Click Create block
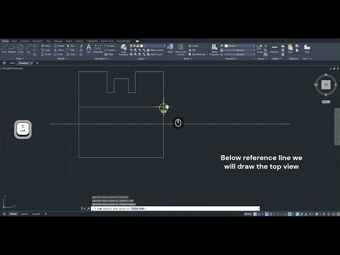The height and width of the screenshot is (255, 340). (x=193, y=46)
